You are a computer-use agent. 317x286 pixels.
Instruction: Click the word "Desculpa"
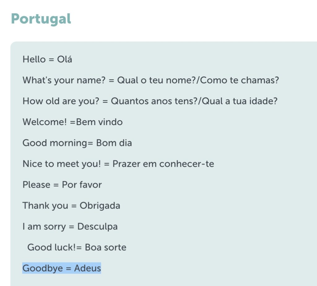click(98, 227)
